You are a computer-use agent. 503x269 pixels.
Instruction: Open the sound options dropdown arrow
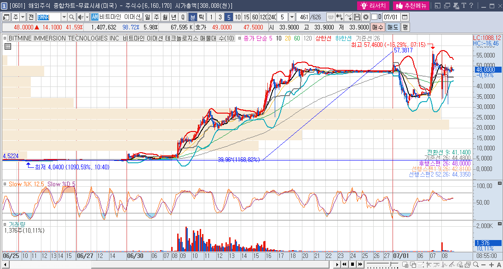[87, 17]
